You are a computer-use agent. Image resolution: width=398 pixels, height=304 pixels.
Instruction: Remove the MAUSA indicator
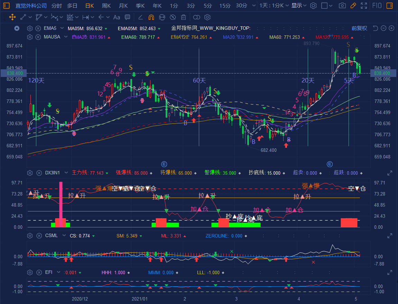click(x=38, y=37)
